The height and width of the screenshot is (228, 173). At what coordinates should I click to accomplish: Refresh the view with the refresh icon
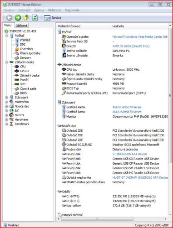tap(35, 18)
